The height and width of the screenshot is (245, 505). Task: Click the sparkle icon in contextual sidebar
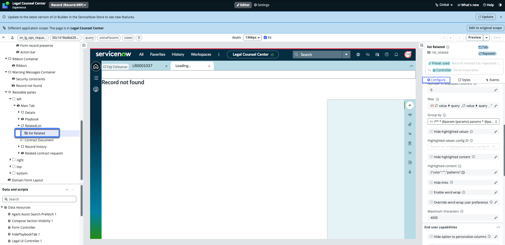pos(410,105)
